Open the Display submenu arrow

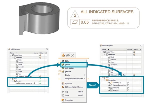(x=85, y=75)
